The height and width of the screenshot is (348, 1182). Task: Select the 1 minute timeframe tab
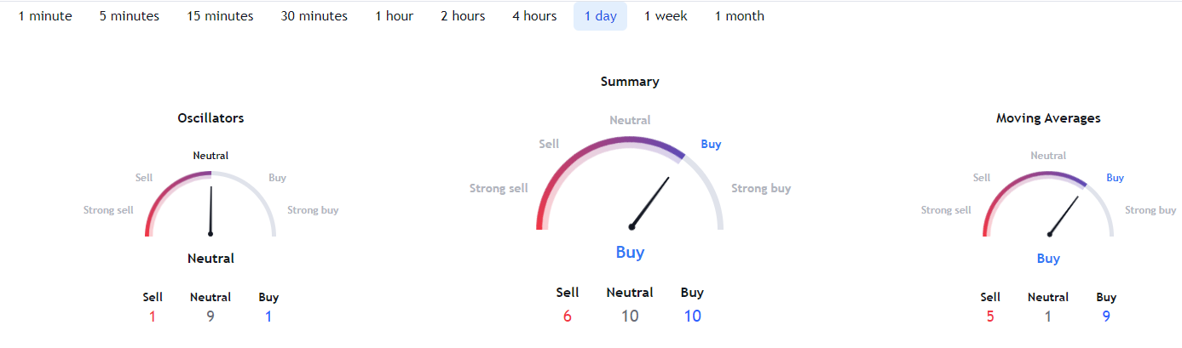point(45,16)
